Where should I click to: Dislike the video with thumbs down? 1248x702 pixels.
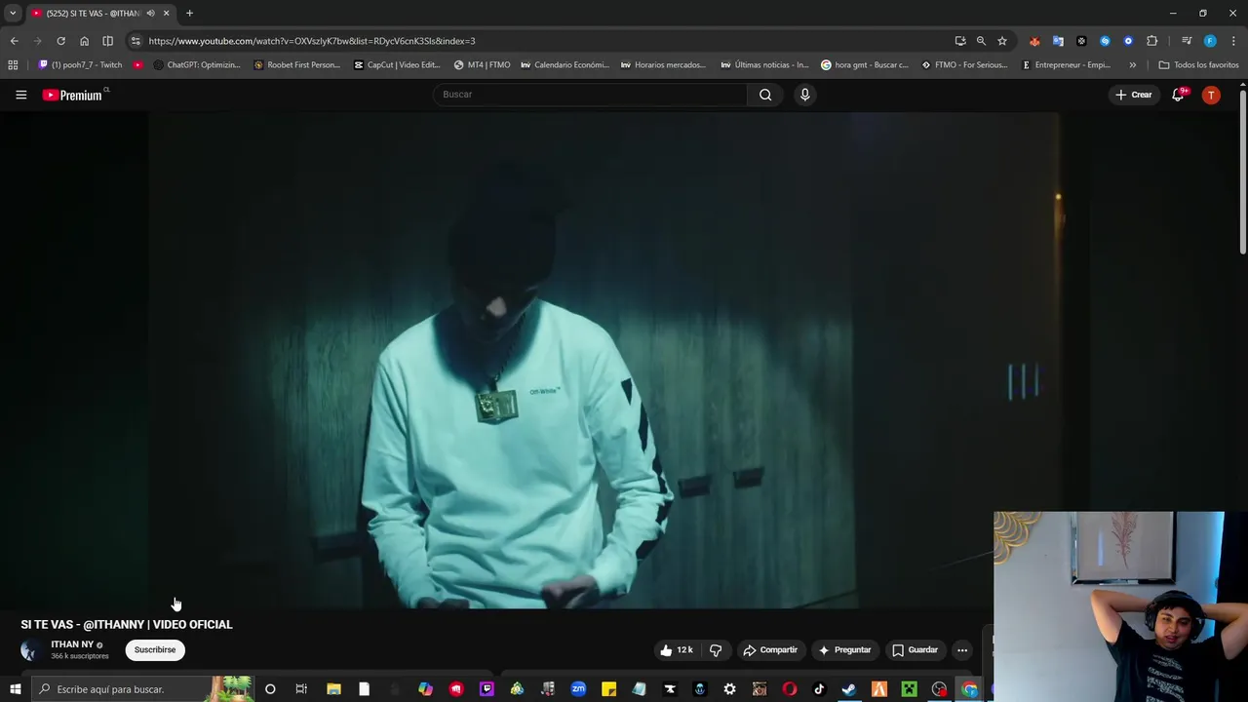[x=716, y=650]
